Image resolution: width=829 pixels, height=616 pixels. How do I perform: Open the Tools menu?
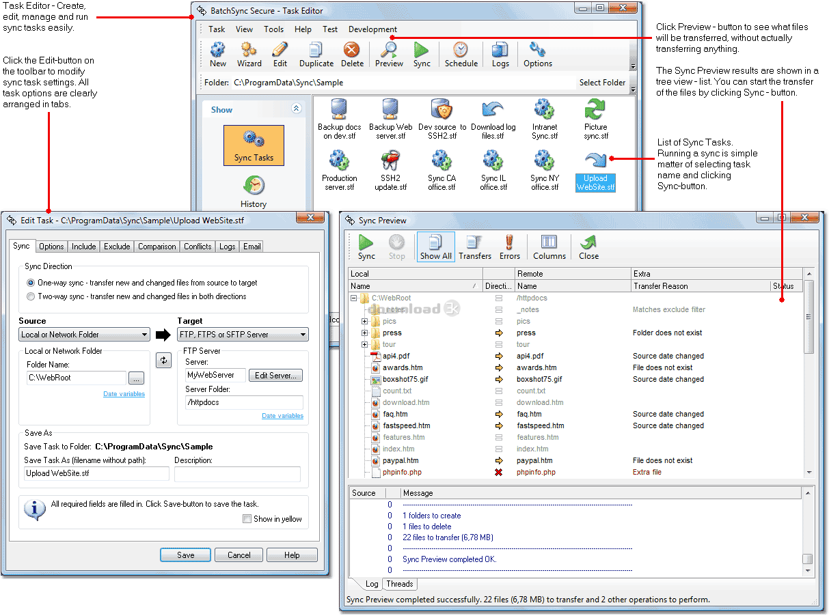(273, 29)
